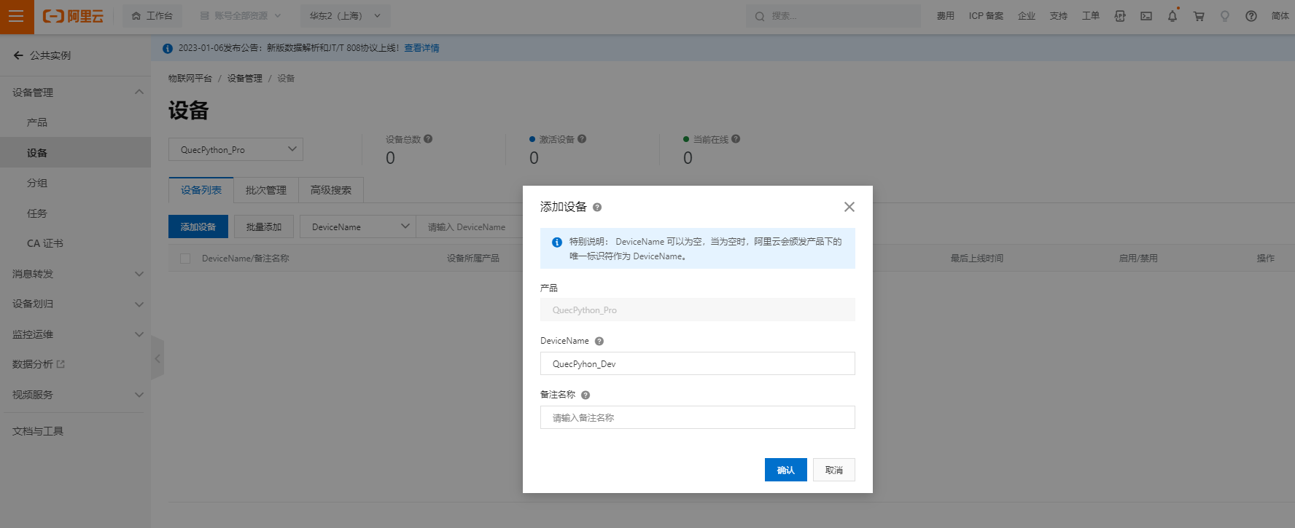Edit the DeviceName field QuecPyhon_Dev
The height and width of the screenshot is (528, 1295).
(x=698, y=363)
